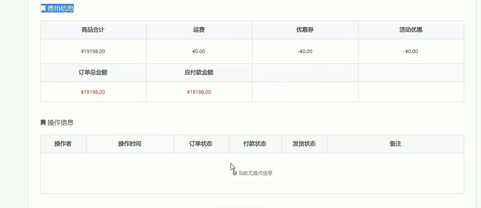Click the 操作时间 column header

130,144
